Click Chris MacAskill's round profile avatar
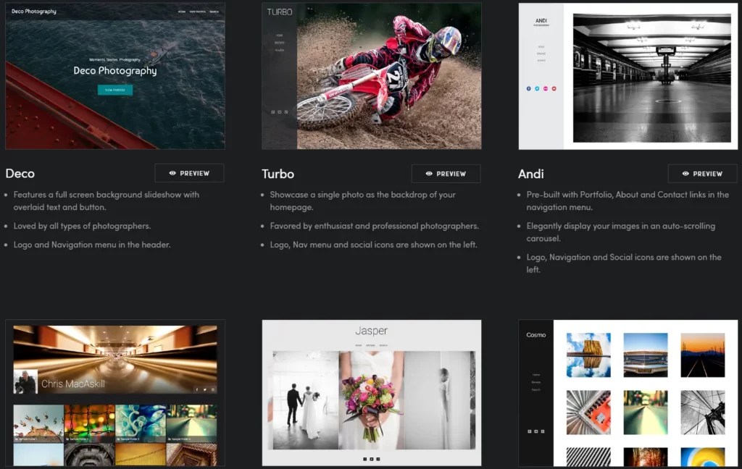The height and width of the screenshot is (469, 742). pyautogui.click(x=24, y=381)
